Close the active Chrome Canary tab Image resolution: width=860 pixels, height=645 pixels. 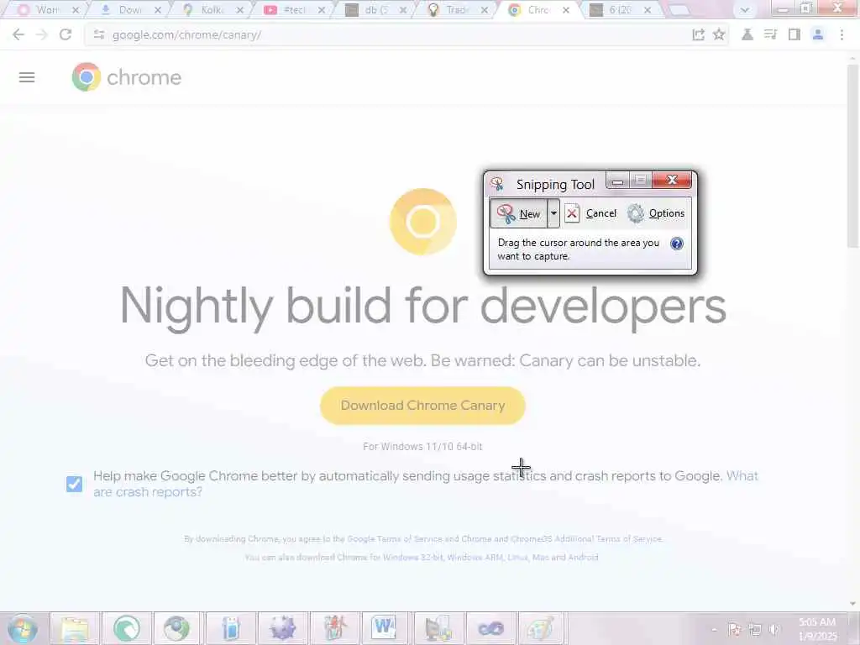[566, 10]
